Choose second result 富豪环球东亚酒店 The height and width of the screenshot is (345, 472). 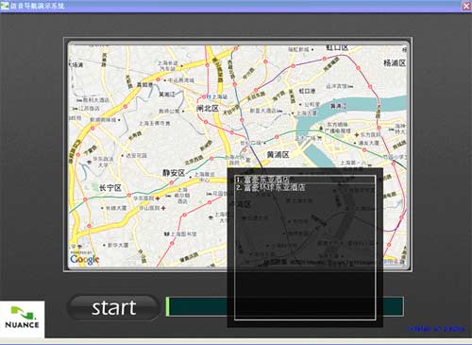tap(271, 187)
